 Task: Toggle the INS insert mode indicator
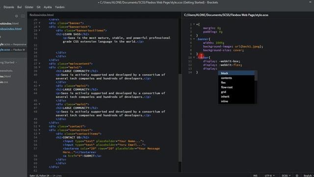(255, 176)
